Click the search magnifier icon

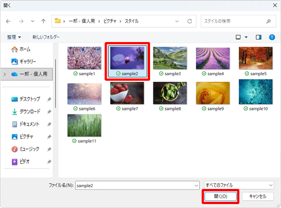click(x=269, y=21)
